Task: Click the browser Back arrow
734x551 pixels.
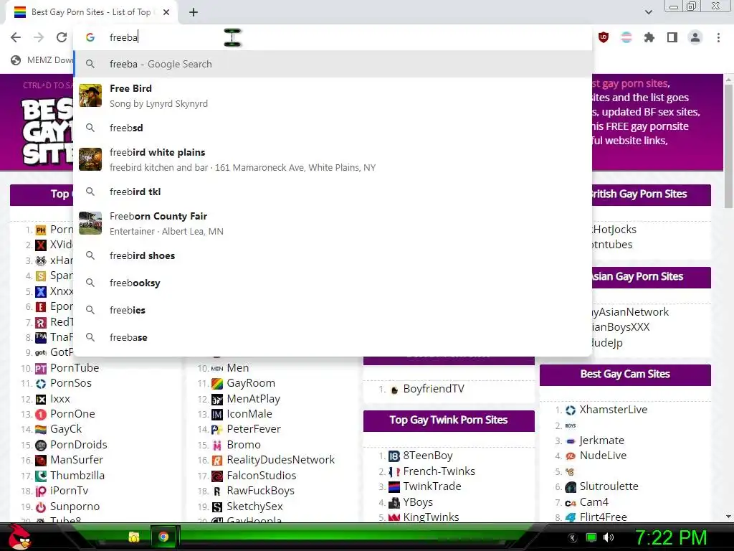Action: tap(16, 37)
